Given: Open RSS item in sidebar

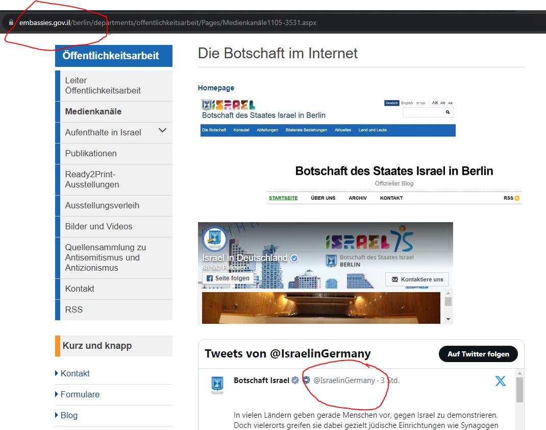Looking at the screenshot, I should [116, 310].
